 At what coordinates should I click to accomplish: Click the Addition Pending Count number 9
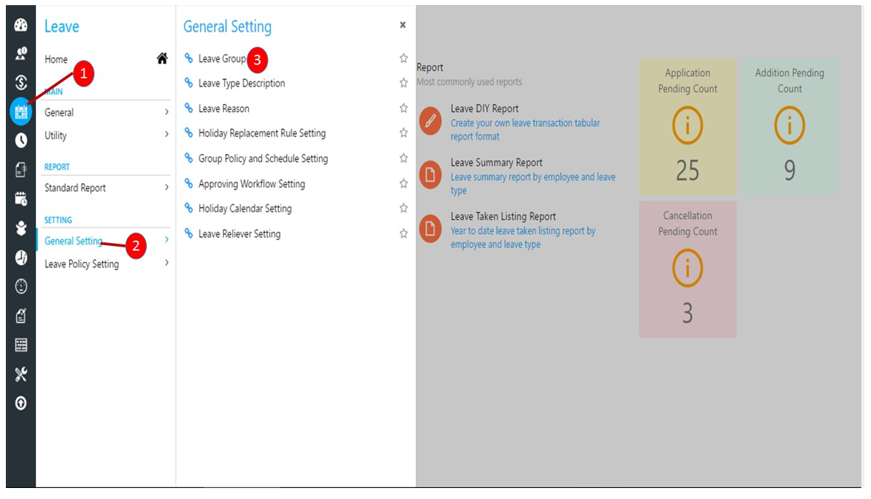click(790, 170)
